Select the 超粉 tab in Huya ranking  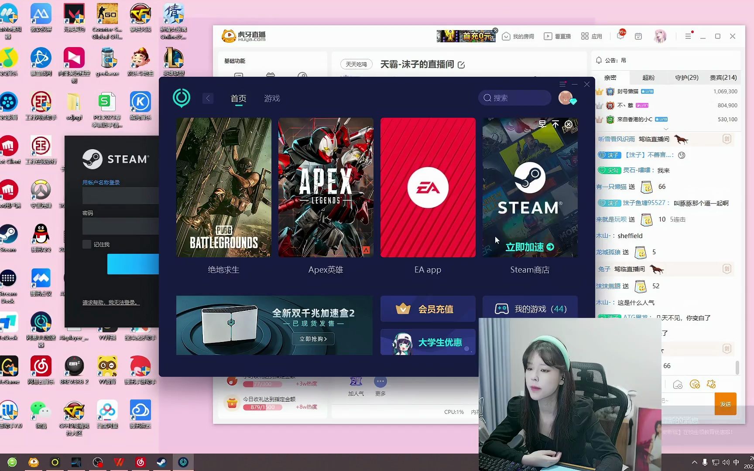point(648,78)
